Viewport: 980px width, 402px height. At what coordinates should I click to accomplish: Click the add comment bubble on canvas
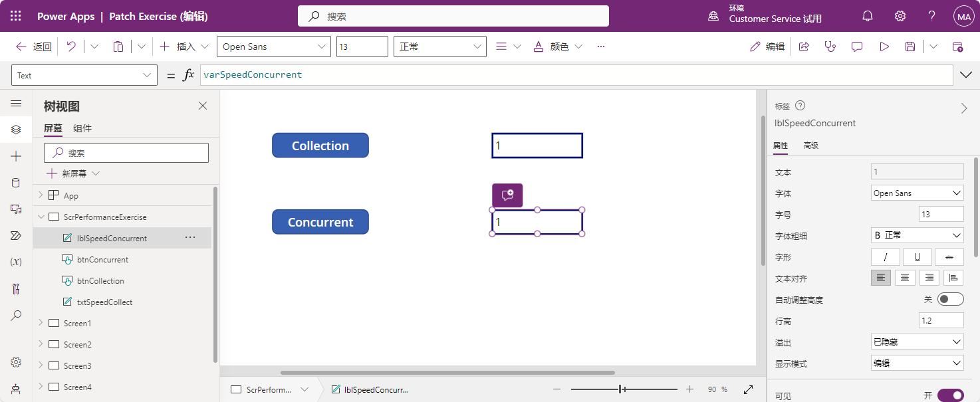[x=507, y=195]
